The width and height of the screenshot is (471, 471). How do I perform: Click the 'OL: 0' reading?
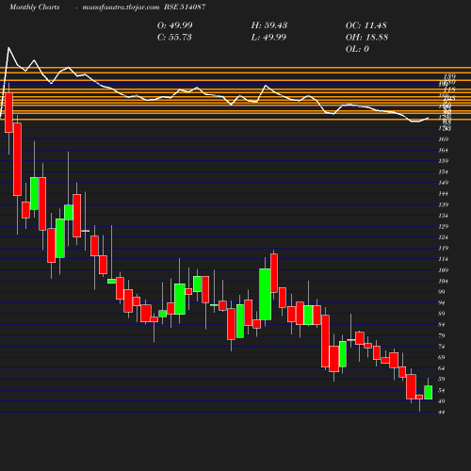coord(357,49)
